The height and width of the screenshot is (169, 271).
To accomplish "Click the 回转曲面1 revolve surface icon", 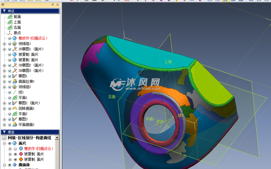I will pos(14,108).
